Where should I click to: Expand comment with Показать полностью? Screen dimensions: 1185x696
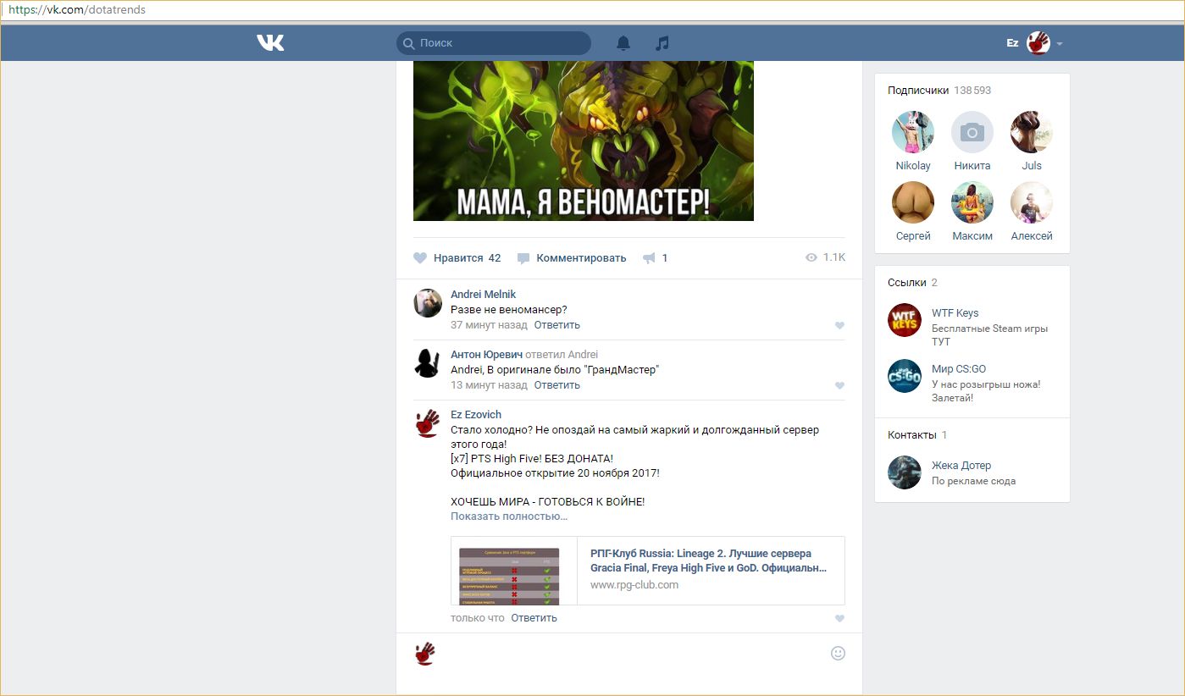click(x=508, y=516)
